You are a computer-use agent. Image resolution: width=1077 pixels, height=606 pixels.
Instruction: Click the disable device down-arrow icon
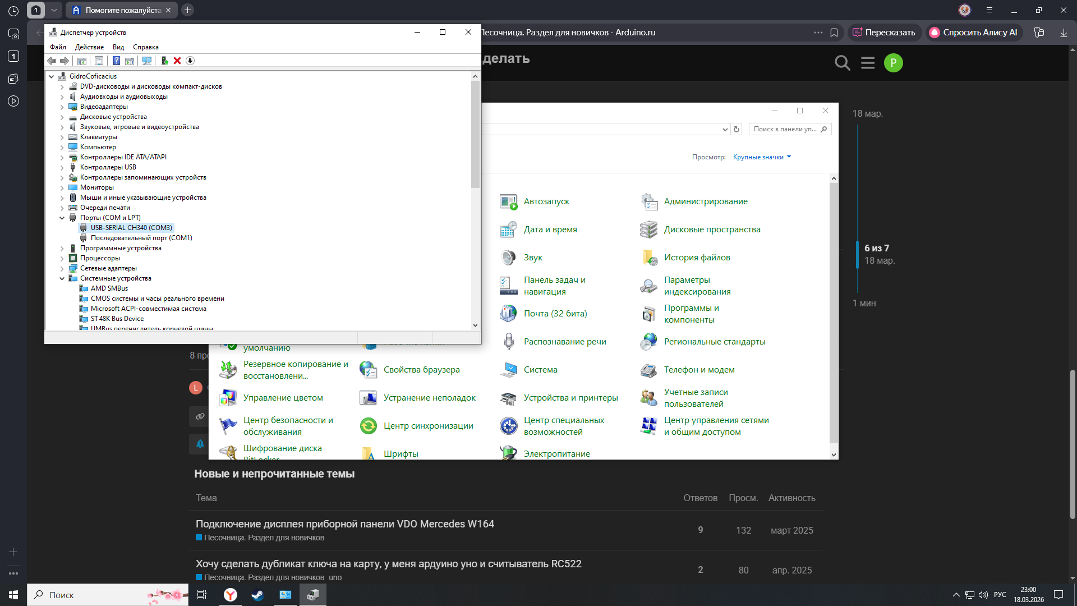pos(190,61)
